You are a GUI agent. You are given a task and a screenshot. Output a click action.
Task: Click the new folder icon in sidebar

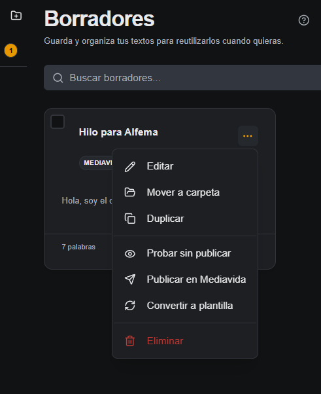click(16, 16)
